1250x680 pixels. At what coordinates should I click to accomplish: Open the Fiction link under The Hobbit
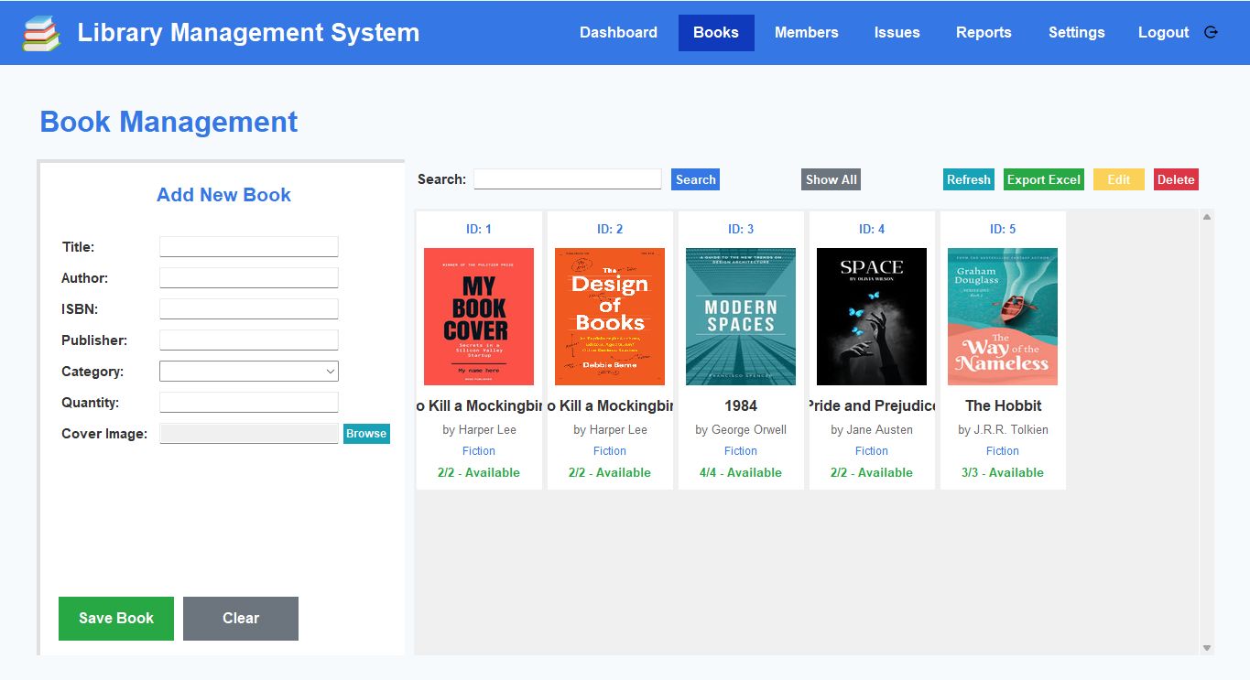pos(1002,450)
